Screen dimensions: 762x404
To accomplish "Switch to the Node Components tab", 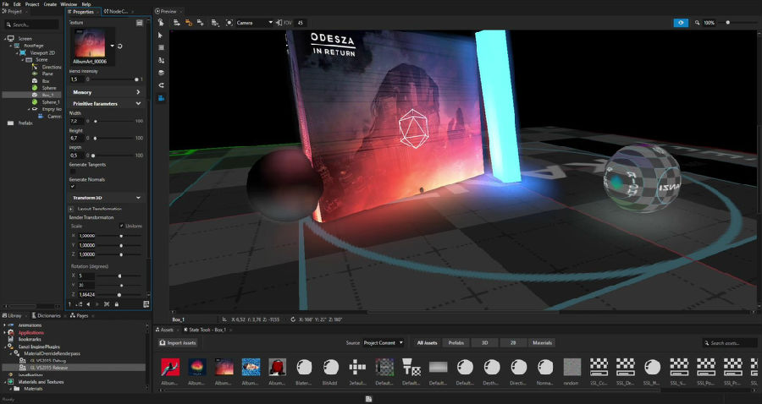I will pos(116,12).
